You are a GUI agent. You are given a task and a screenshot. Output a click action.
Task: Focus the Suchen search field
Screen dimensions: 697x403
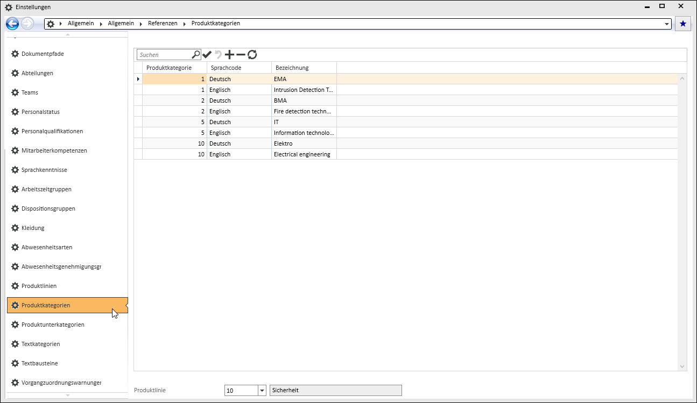pyautogui.click(x=164, y=55)
